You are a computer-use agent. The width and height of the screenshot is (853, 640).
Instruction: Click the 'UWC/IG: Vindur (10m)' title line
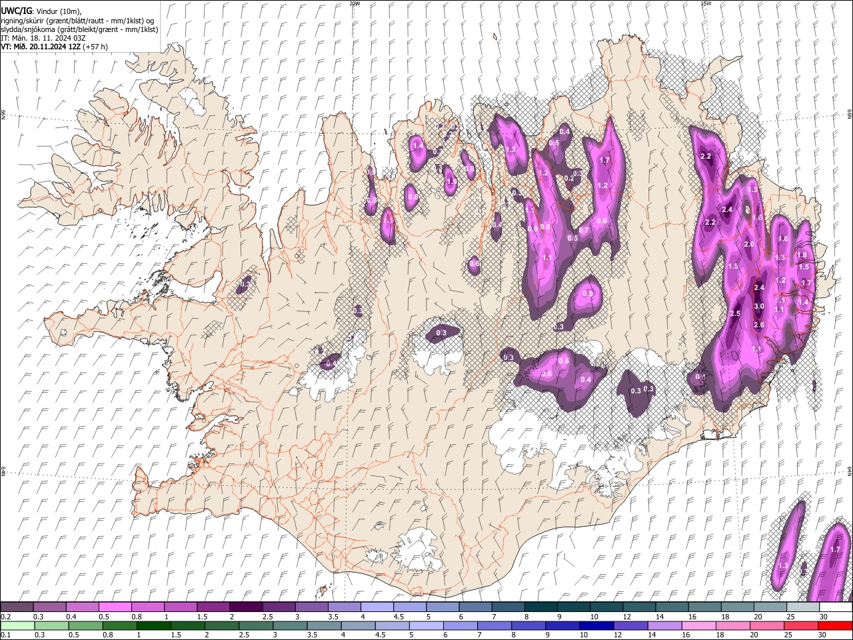(x=41, y=11)
